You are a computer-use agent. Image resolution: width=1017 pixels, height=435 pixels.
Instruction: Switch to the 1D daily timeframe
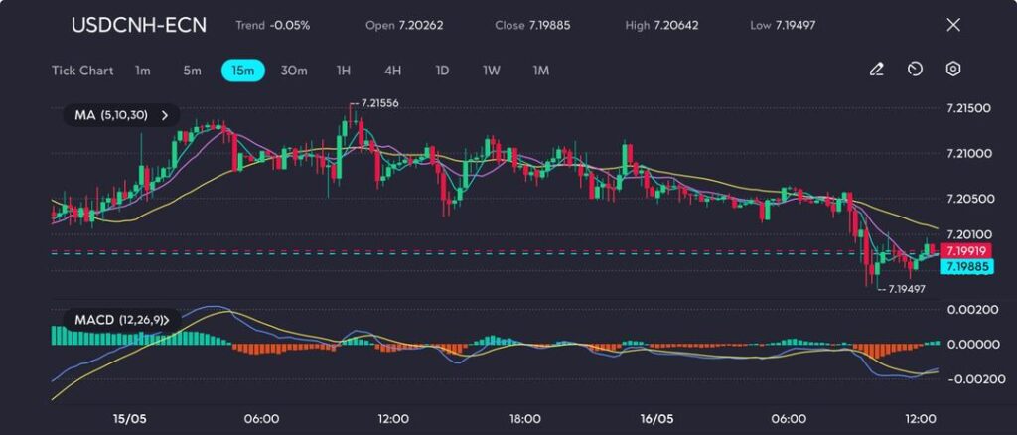tap(442, 71)
